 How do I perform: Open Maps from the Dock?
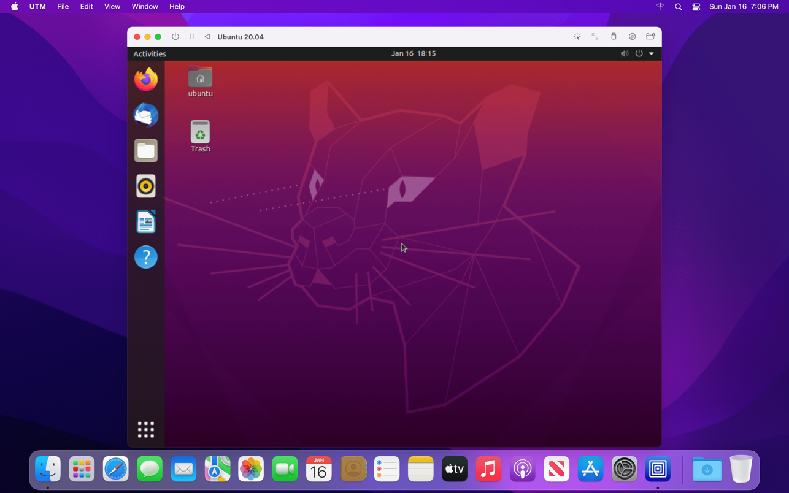(217, 469)
